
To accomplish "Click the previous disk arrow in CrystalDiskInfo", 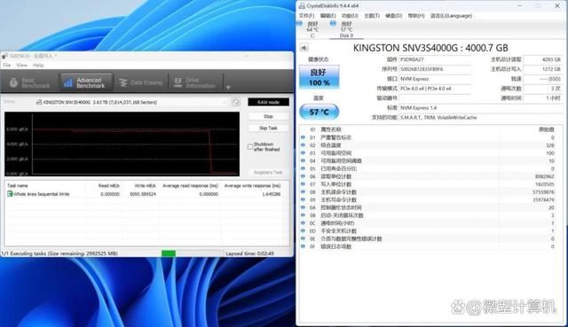I will click(304, 47).
